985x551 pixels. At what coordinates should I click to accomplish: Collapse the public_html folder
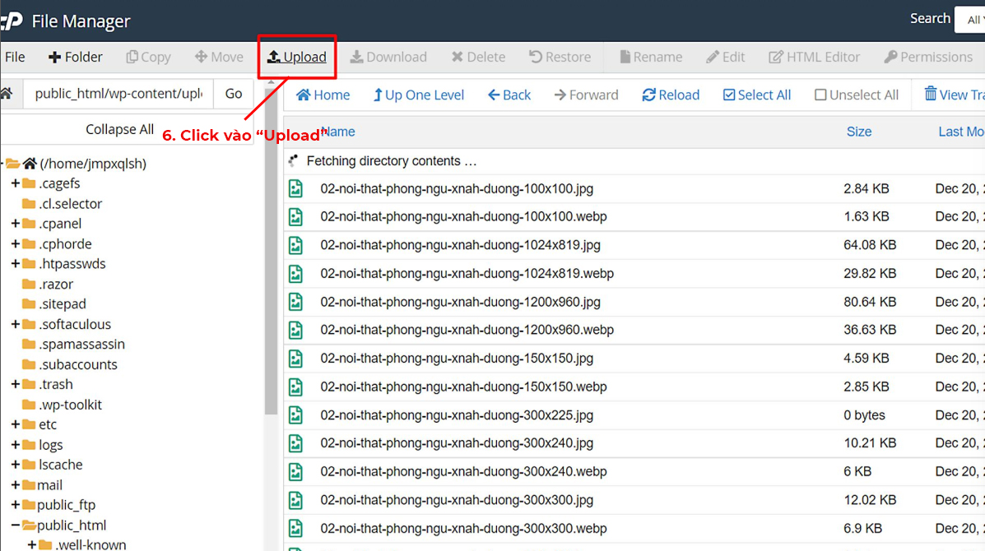point(16,525)
